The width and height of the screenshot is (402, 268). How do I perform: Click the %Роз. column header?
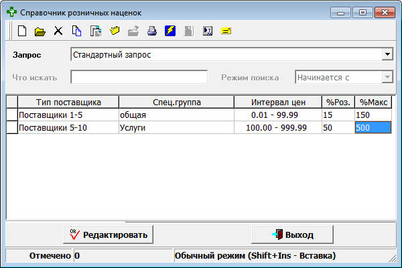(x=338, y=102)
